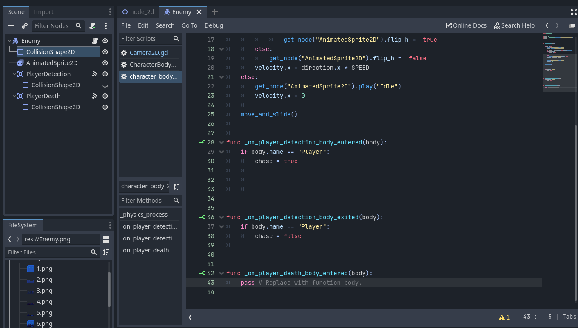Switch to the node_2d scene tab
The height and width of the screenshot is (328, 578).
pyautogui.click(x=138, y=12)
